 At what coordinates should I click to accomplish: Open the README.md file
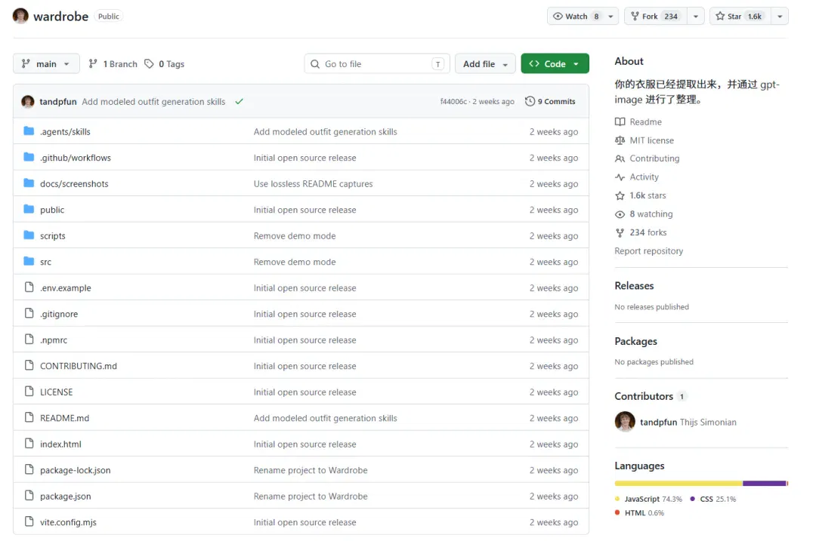coord(64,418)
